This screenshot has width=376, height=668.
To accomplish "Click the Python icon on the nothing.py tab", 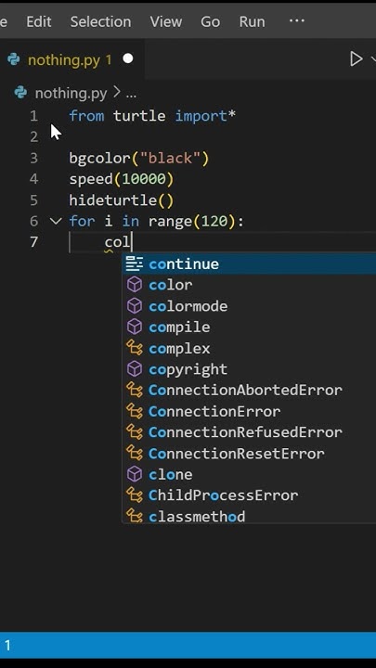I will click(14, 59).
